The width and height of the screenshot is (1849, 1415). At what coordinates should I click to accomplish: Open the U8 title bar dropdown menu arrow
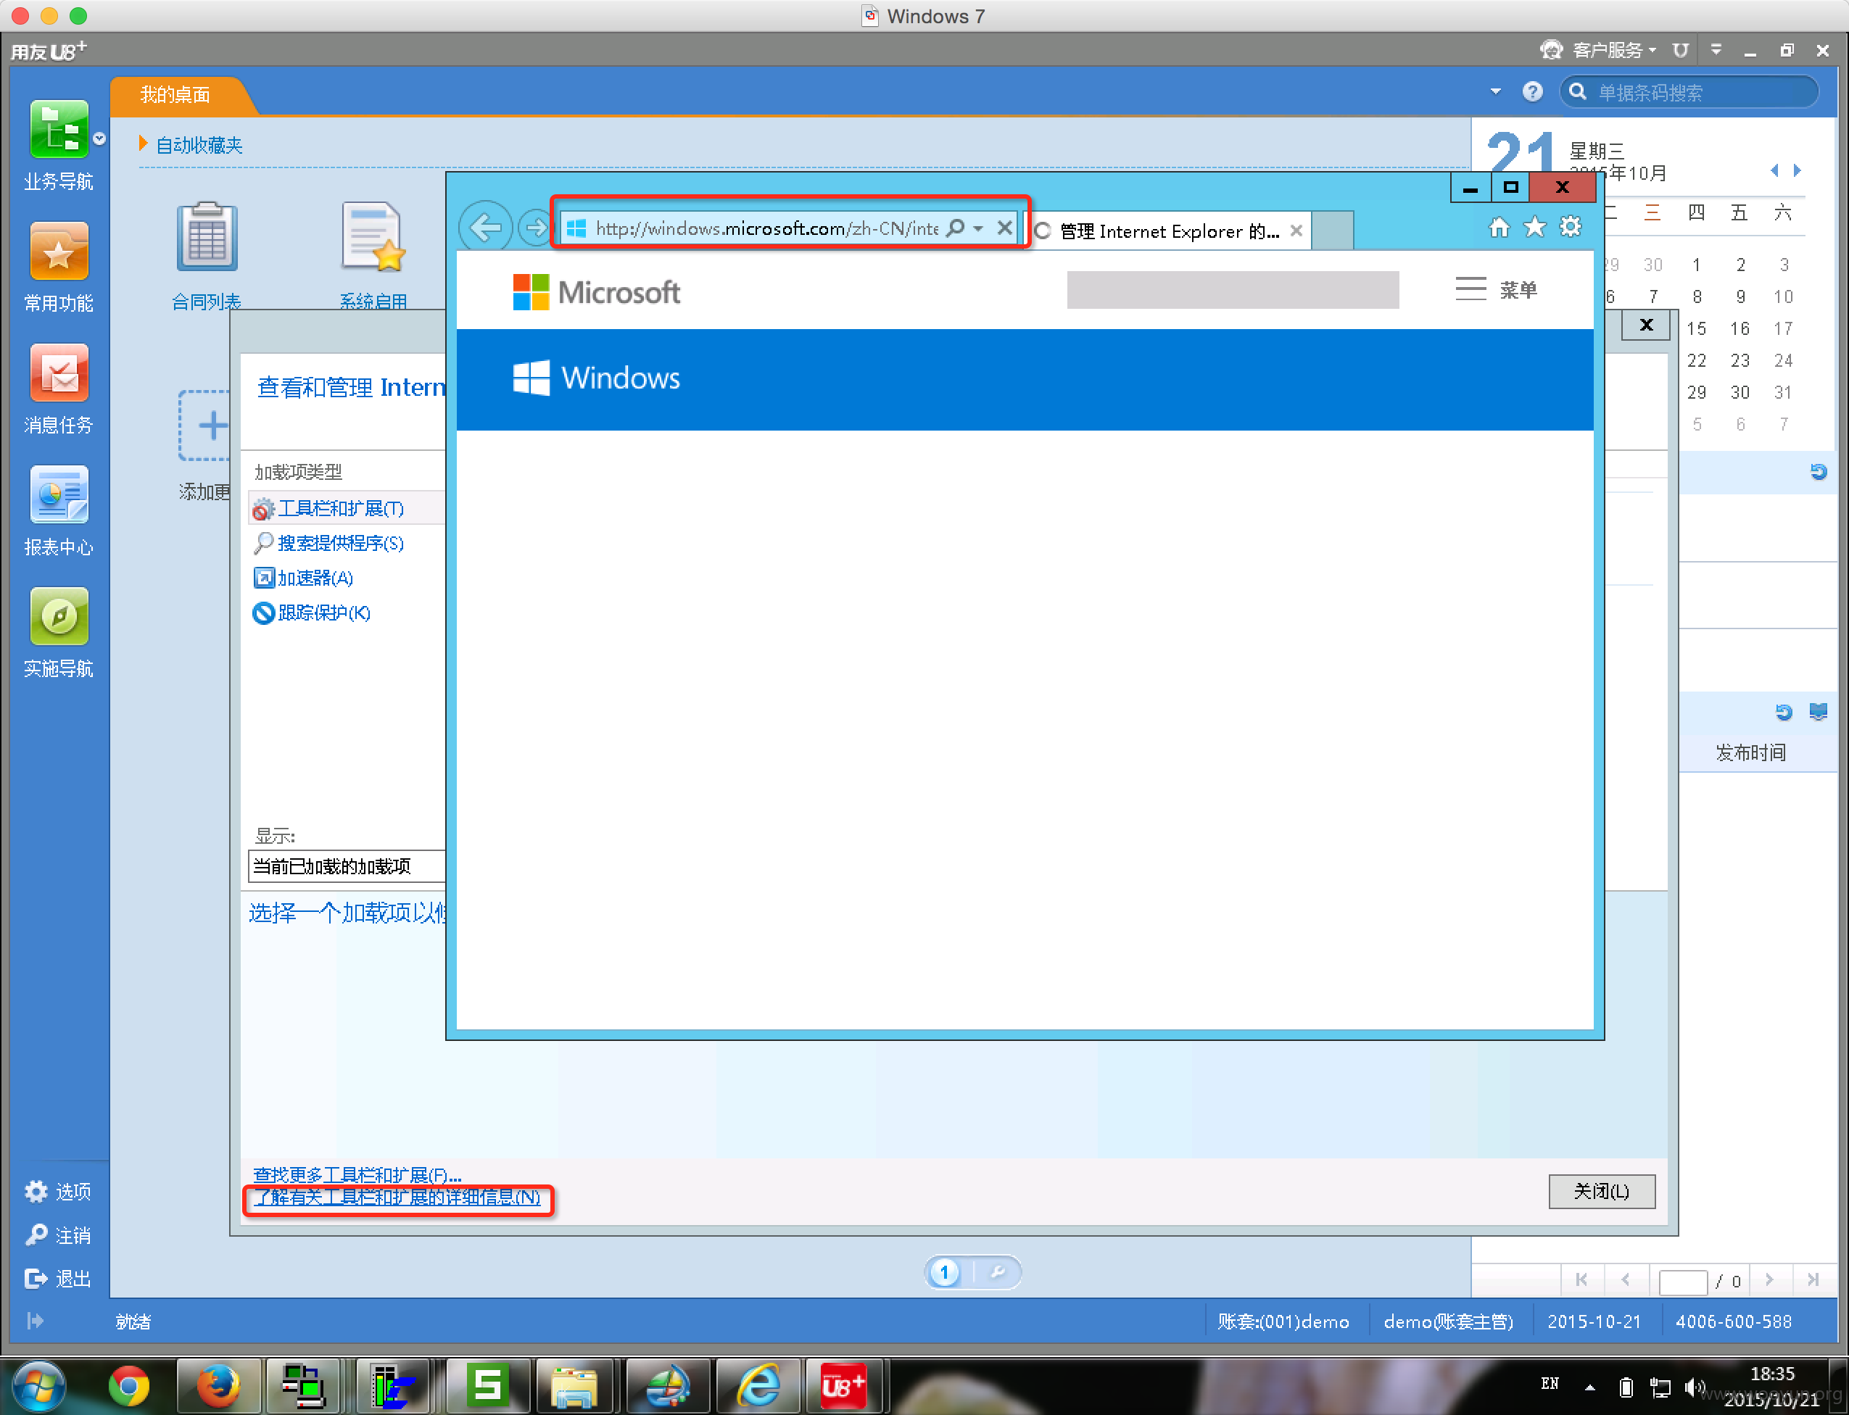point(1716,51)
